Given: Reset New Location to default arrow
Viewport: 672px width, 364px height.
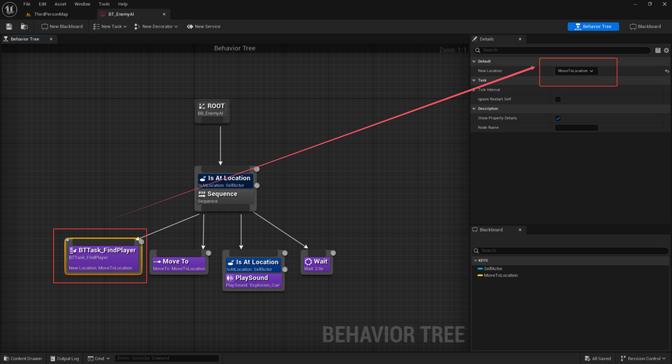Looking at the screenshot, I should pyautogui.click(x=667, y=71).
